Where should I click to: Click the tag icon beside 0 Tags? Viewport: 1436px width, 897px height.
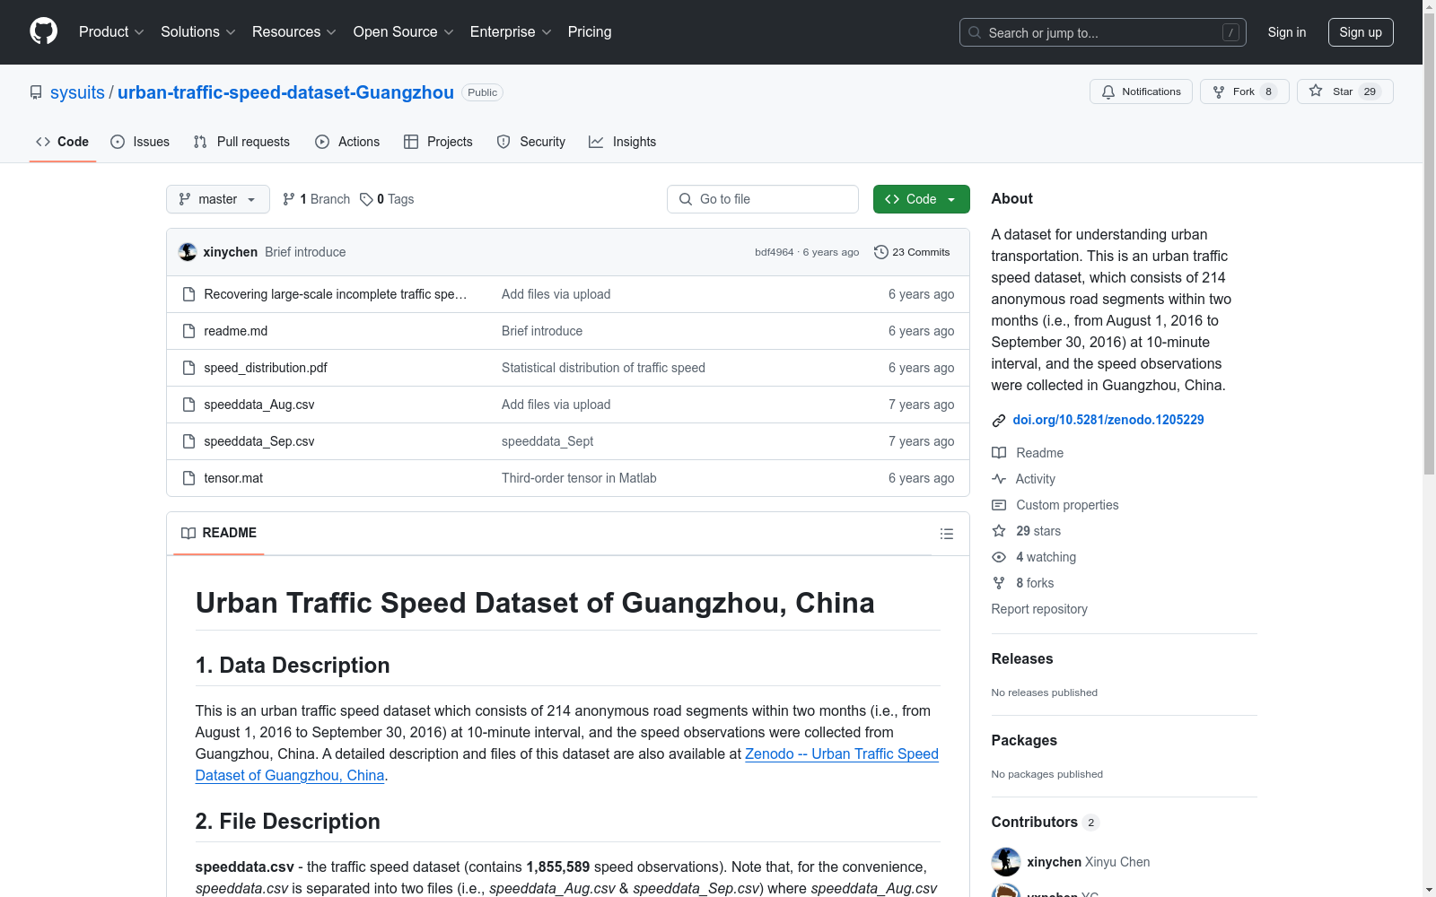click(366, 199)
